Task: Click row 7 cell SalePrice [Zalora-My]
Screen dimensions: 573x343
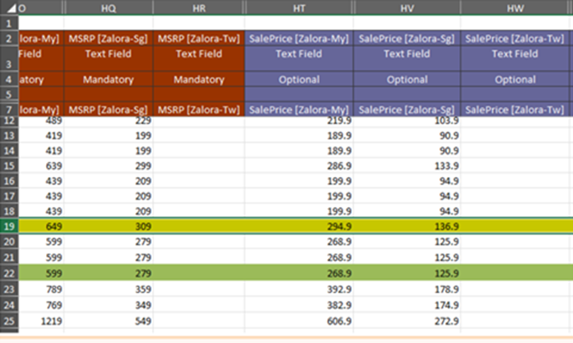Action: coord(299,109)
